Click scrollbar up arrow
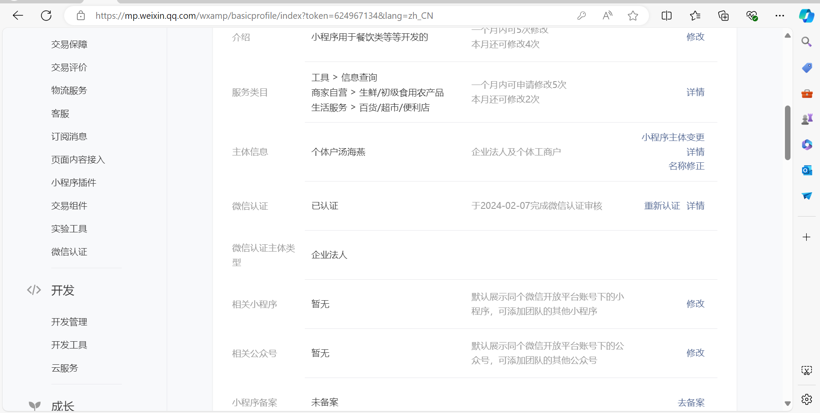The image size is (820, 413). 788,36
